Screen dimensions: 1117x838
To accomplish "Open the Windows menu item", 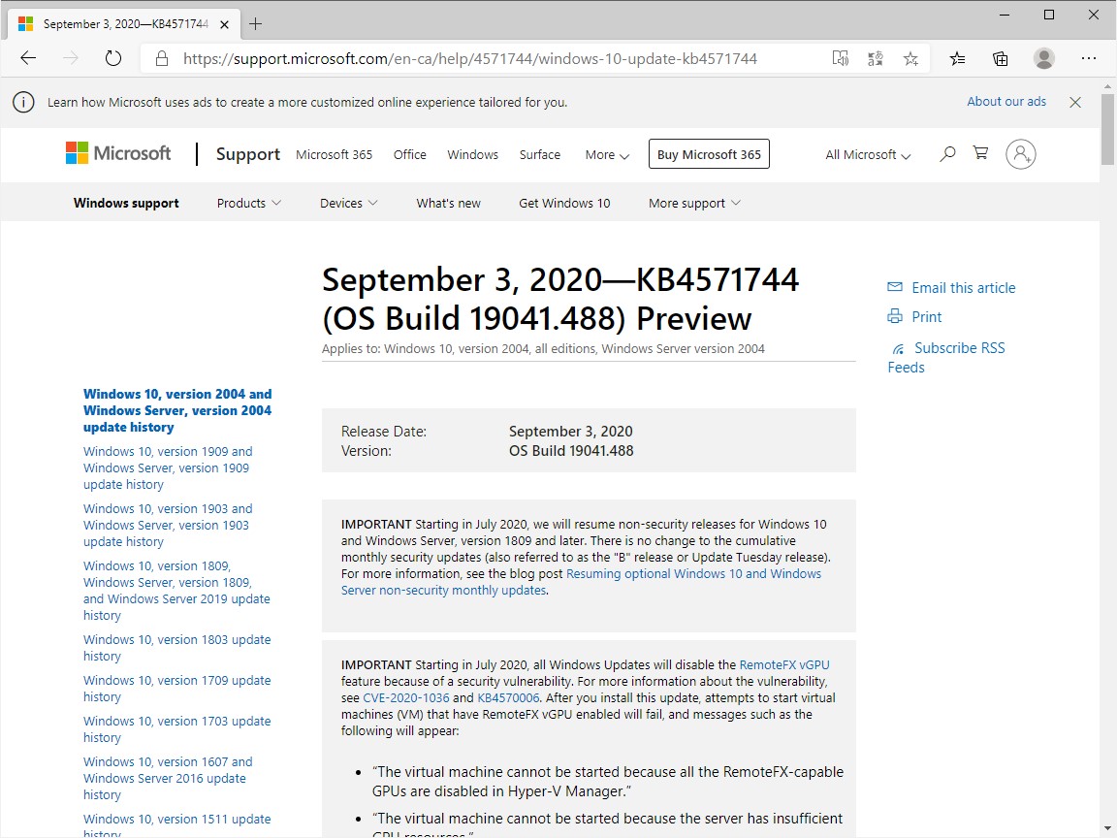I will [472, 154].
